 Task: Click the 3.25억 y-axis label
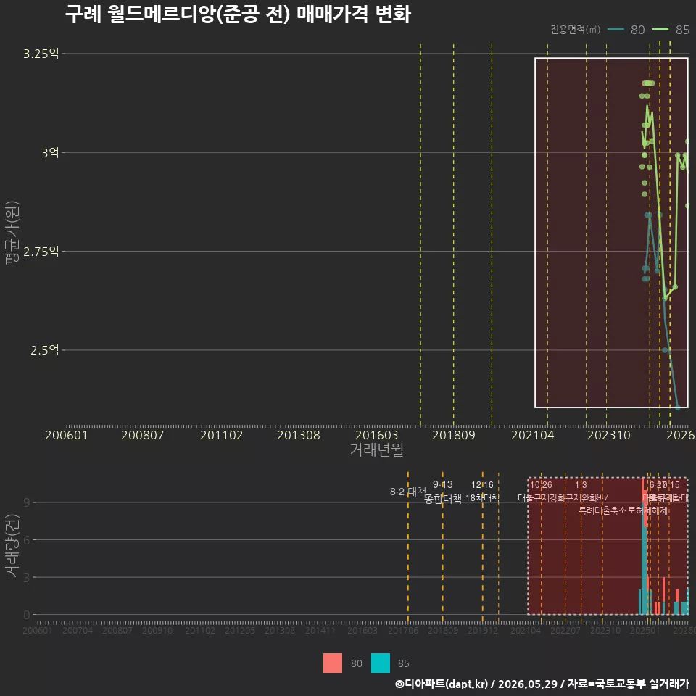coord(41,54)
